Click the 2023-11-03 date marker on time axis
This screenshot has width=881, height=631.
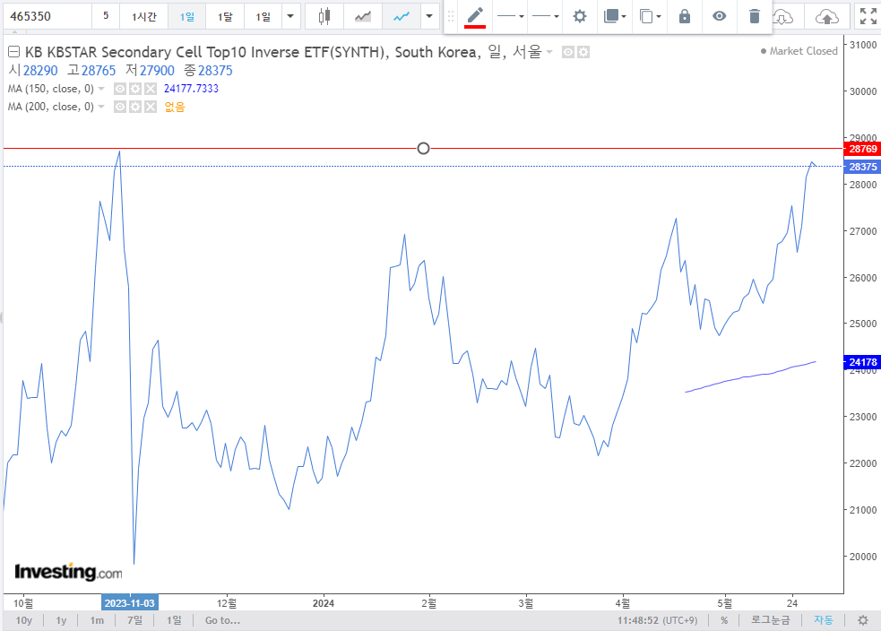pyautogui.click(x=130, y=603)
